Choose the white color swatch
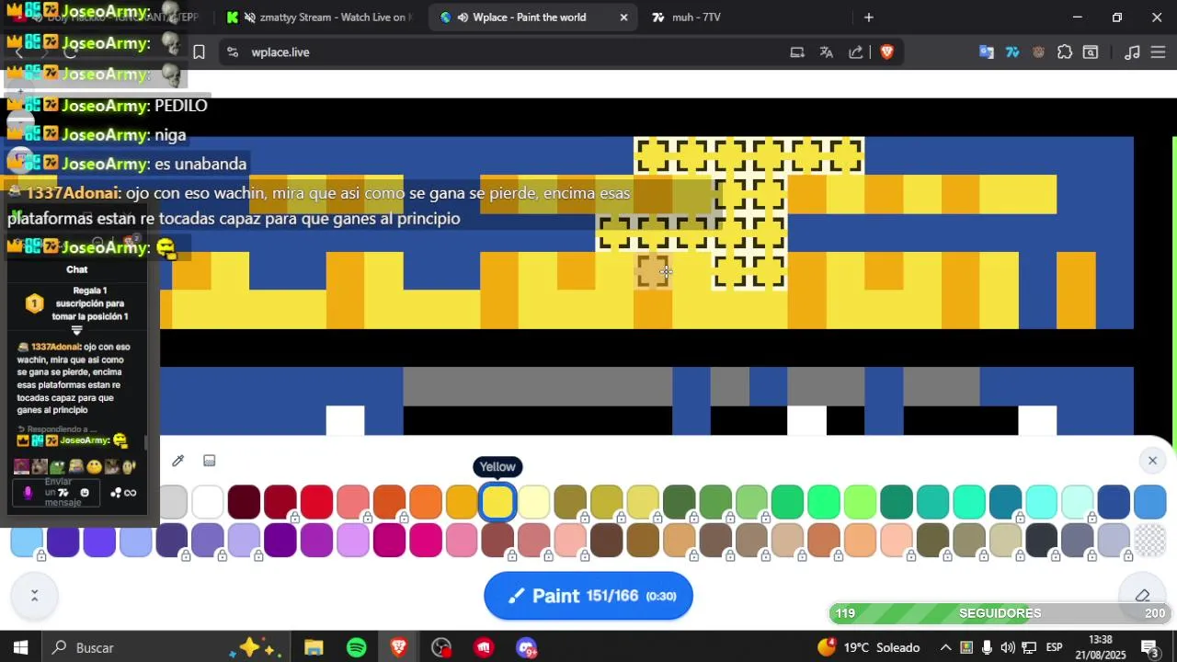This screenshot has width=1177, height=662. [208, 502]
